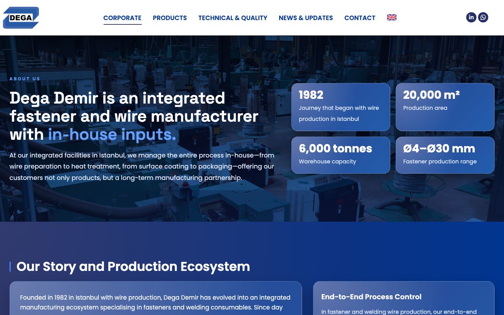504x315 pixels.
Task: Go to the CONTACT page
Action: [360, 18]
